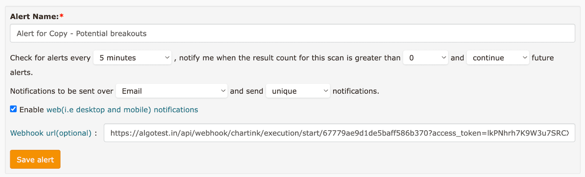585x177 pixels.
Task: Click the red required asterisk beside Alert Name
Action: click(61, 16)
